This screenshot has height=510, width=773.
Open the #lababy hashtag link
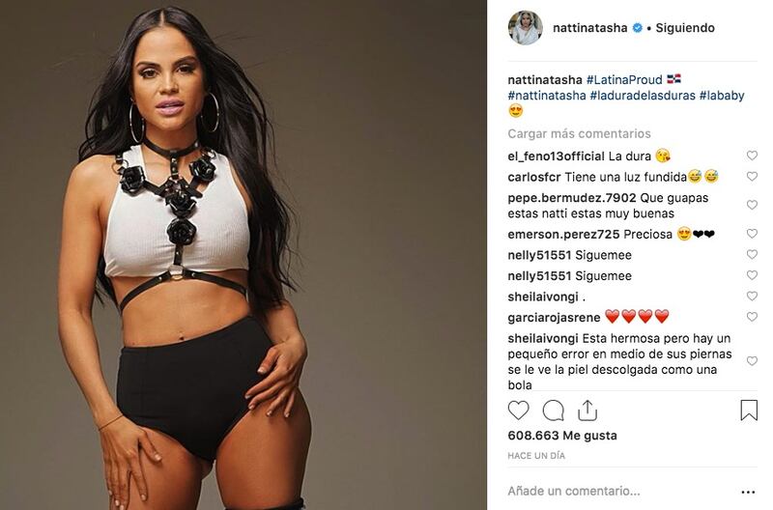[x=722, y=96]
